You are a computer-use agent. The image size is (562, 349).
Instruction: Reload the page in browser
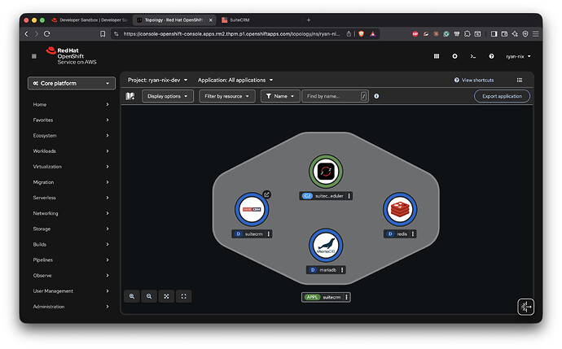click(47, 33)
